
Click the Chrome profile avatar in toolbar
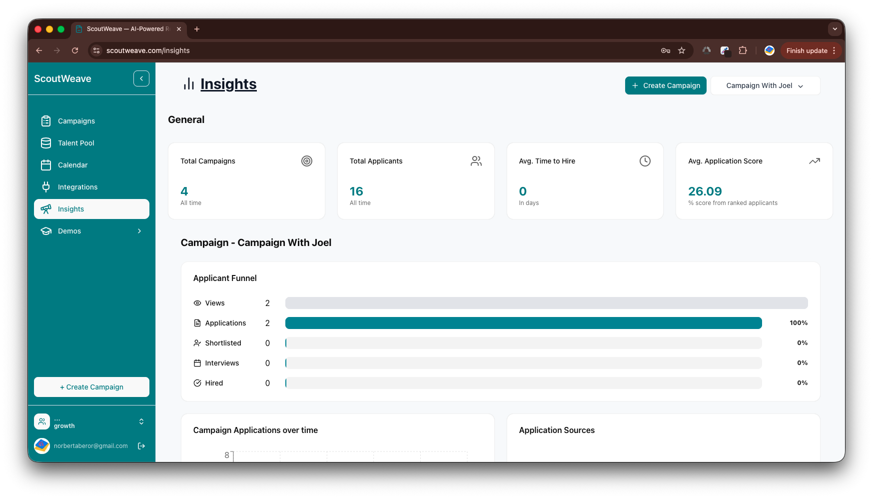[770, 50]
